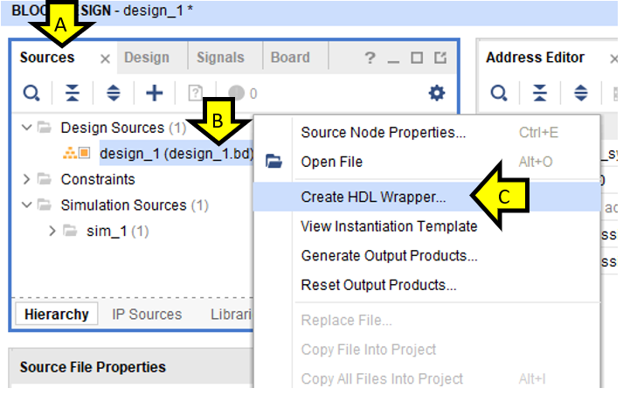Collapse all in Address Editor
Screen dimensions: 623x395
(x=540, y=94)
